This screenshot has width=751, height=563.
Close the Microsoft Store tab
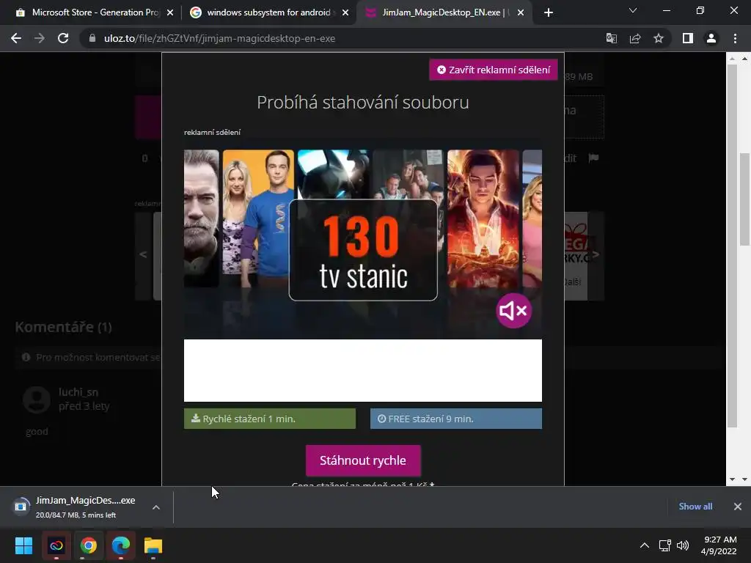click(x=170, y=12)
